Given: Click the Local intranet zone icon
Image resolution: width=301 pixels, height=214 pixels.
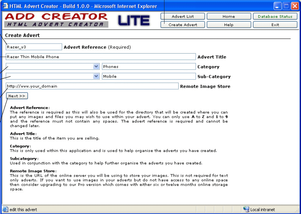Looking at the screenshot, I should coord(246,209).
